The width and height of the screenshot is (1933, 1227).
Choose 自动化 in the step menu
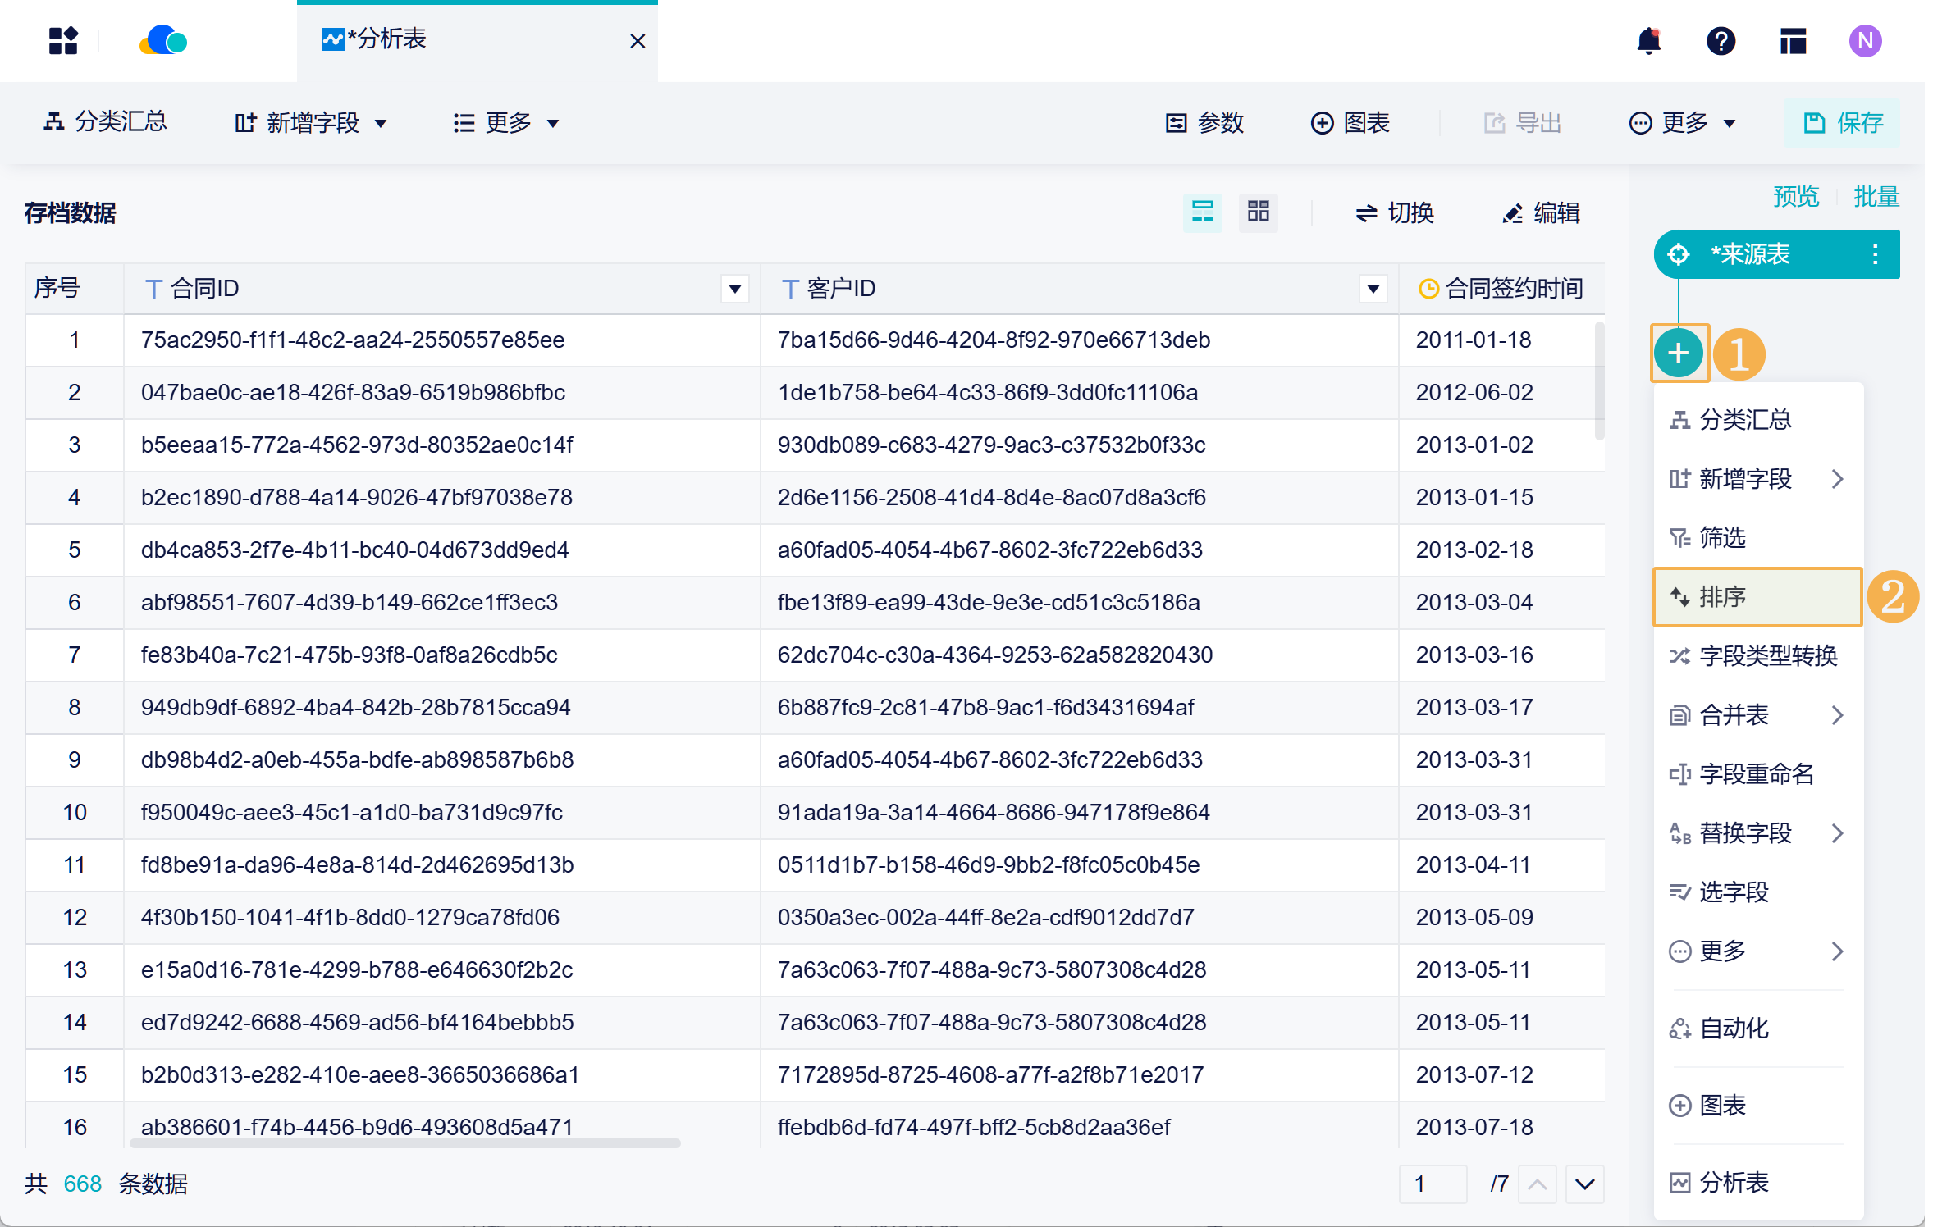pos(1758,1029)
